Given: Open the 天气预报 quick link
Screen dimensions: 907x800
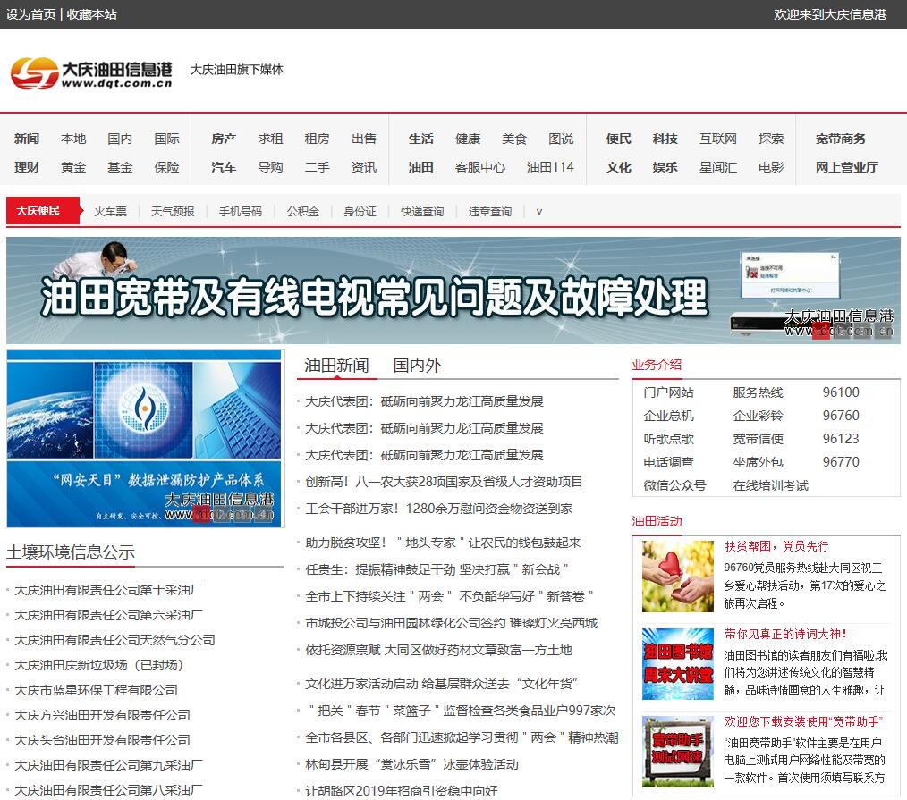Looking at the screenshot, I should coord(173,212).
